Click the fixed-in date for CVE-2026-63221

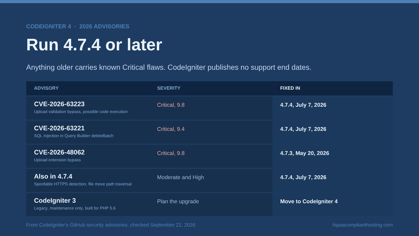tap(303, 129)
